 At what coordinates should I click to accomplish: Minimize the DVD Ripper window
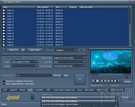[x=129, y=2]
